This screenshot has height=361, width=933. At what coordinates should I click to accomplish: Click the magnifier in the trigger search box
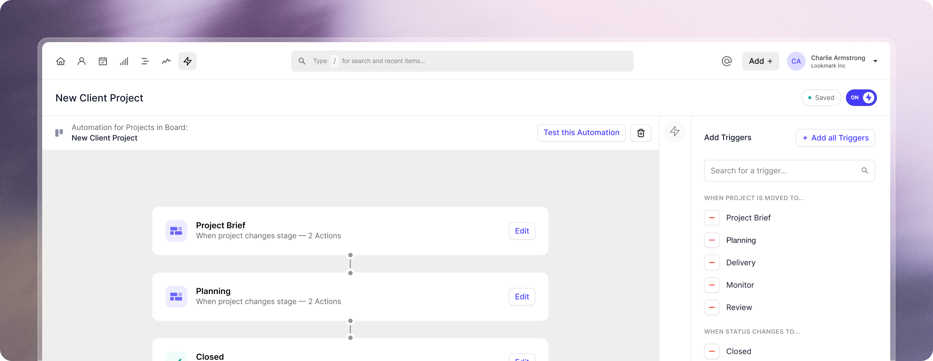coord(865,170)
